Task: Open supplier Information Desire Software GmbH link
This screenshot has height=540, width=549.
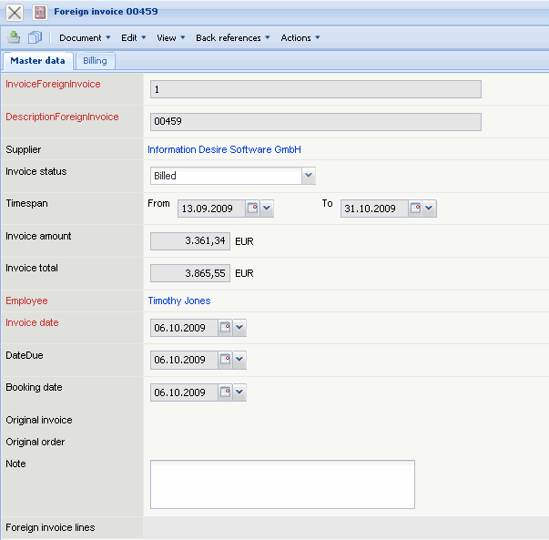Action: 224,149
